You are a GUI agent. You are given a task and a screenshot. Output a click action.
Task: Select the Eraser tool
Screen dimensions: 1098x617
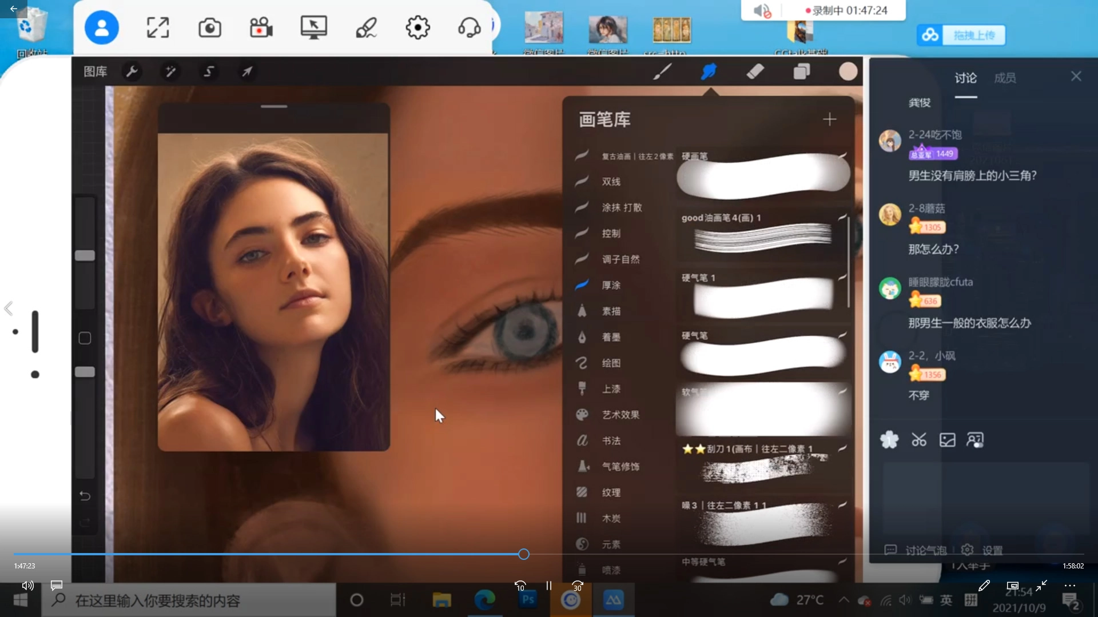coord(755,71)
